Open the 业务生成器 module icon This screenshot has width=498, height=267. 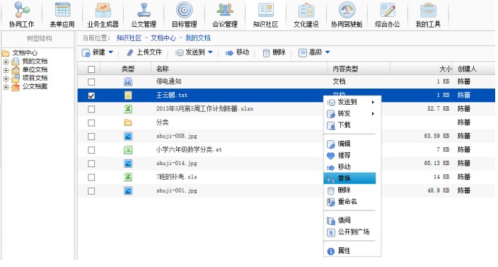click(103, 10)
